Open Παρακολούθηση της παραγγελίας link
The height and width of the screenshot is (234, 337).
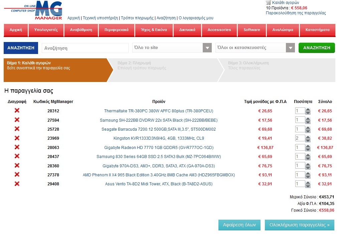296,13
